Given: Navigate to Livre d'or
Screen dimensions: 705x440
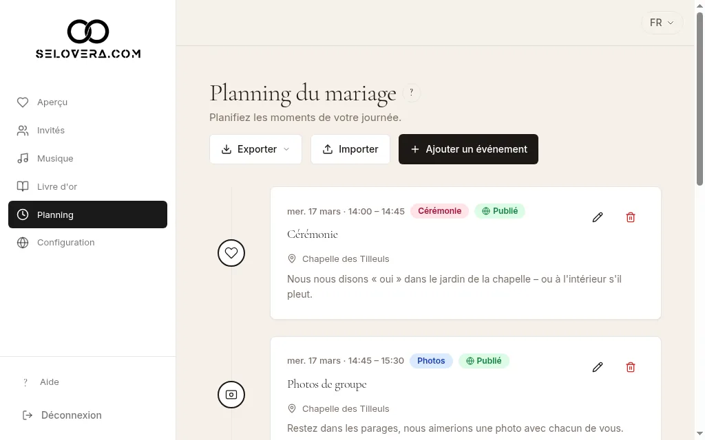Looking at the screenshot, I should pos(87,186).
